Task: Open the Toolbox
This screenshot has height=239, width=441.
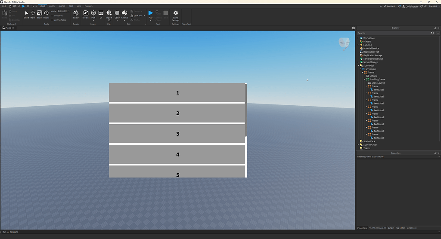Action: coord(86,15)
